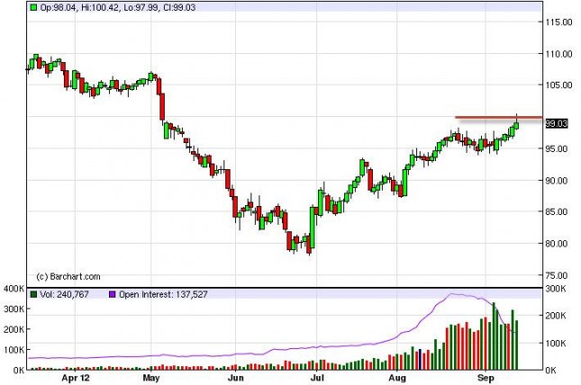Select the 'Hi:100.42' high value text
The height and width of the screenshot is (385, 581).
pos(100,7)
